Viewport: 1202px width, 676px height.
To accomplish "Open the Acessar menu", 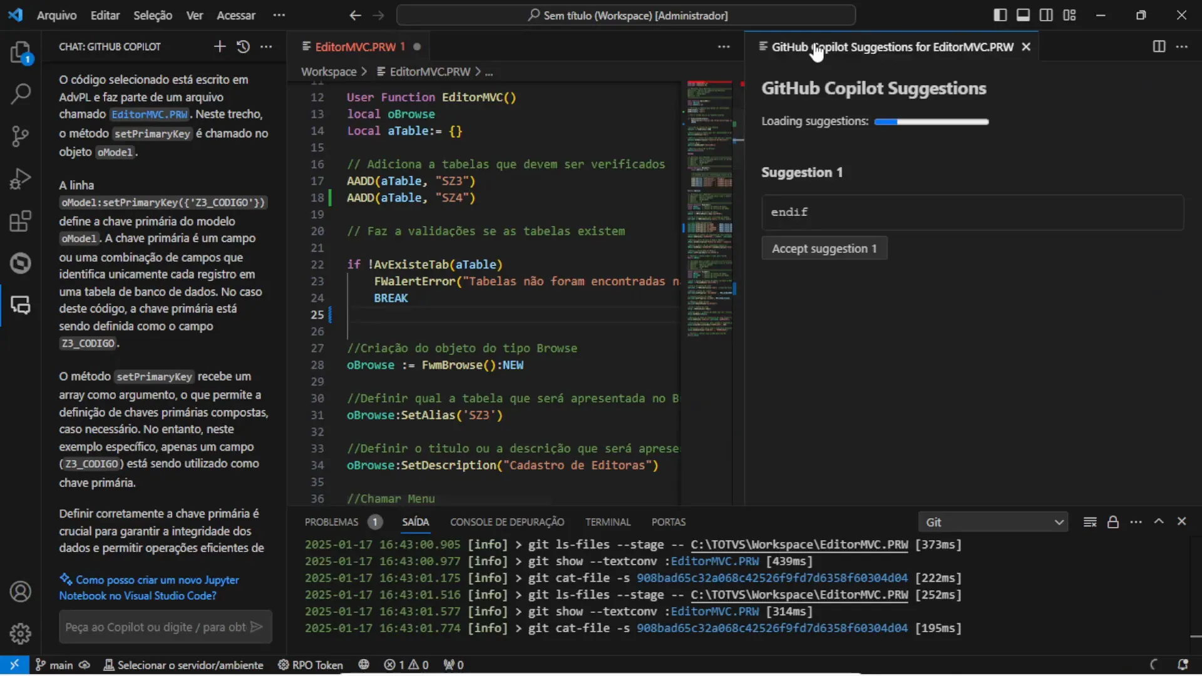I will [x=235, y=15].
